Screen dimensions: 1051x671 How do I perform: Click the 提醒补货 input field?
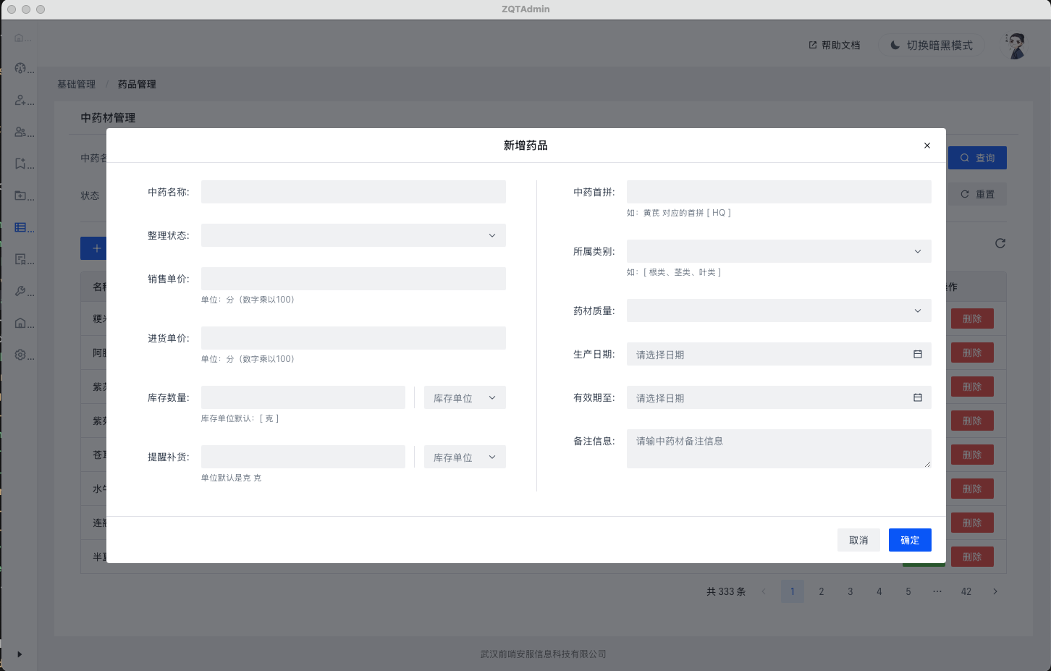(x=303, y=457)
